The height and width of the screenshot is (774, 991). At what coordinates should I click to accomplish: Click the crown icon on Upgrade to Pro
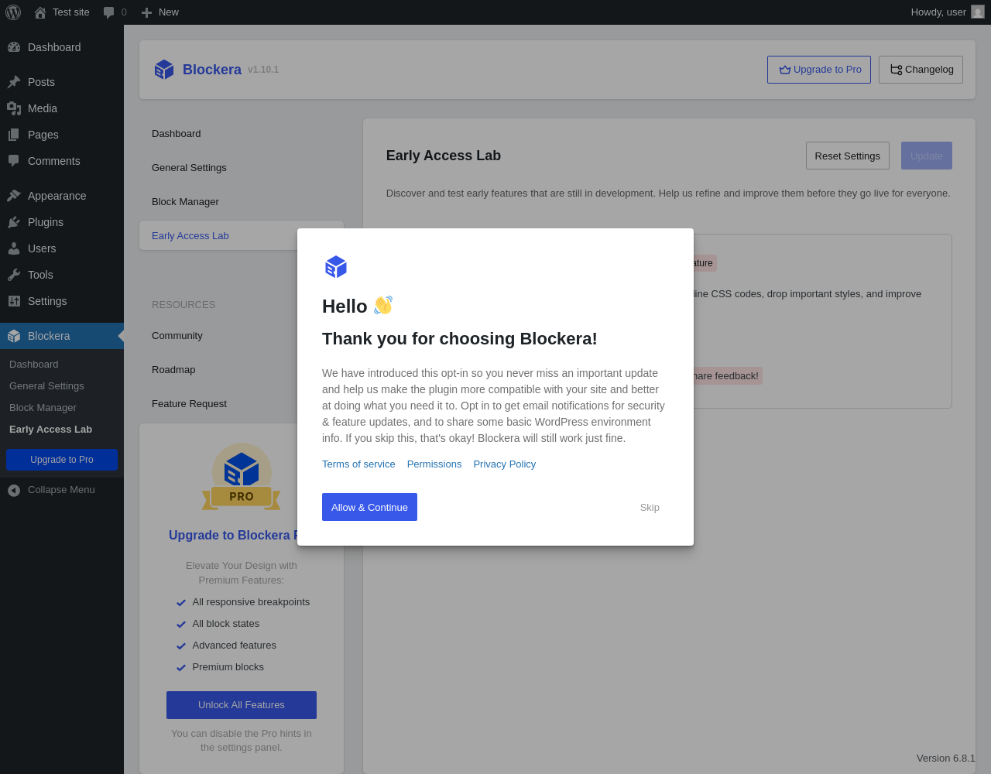pyautogui.click(x=785, y=70)
